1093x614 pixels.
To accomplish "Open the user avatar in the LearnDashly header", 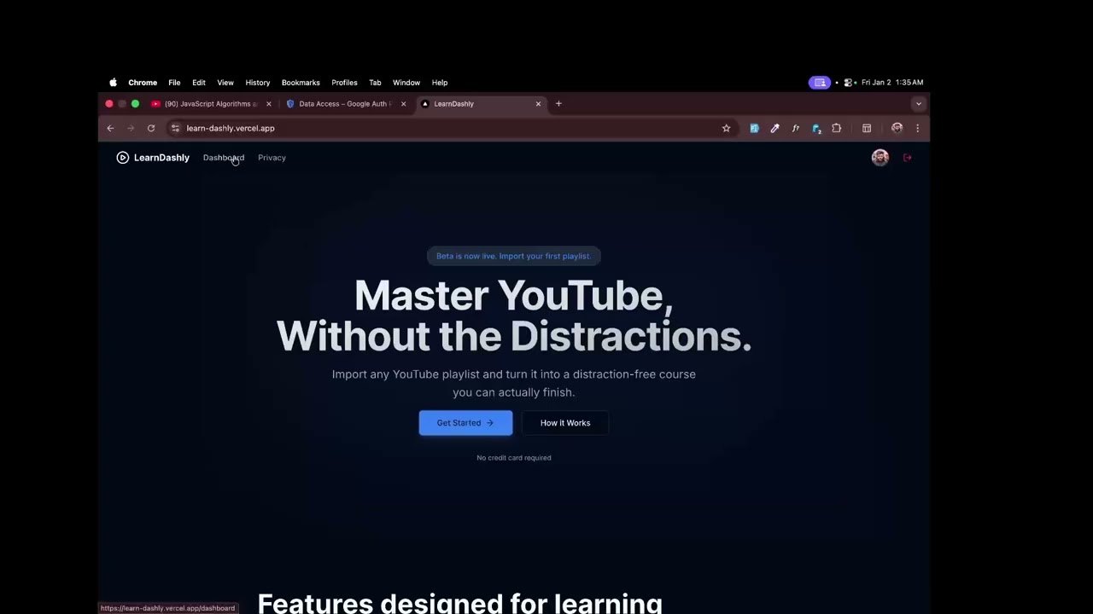I will (880, 158).
